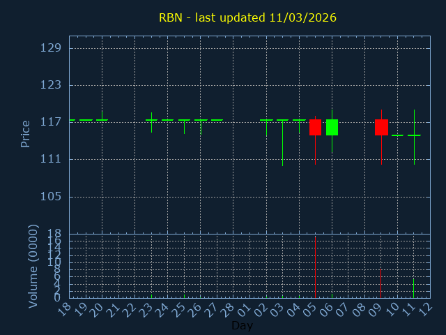Click the red volume bar on day 09
446x335 pixels.
(x=380, y=283)
